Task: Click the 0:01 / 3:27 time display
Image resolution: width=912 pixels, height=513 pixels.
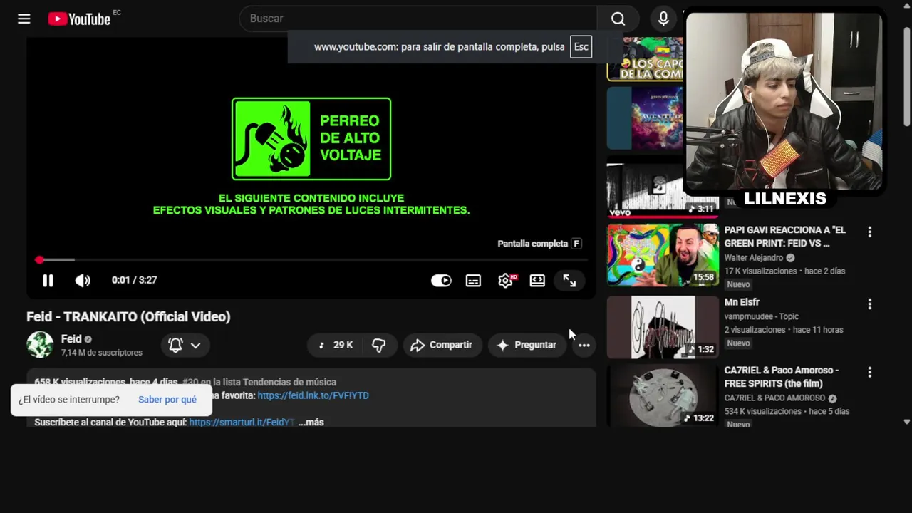Action: 134,281
